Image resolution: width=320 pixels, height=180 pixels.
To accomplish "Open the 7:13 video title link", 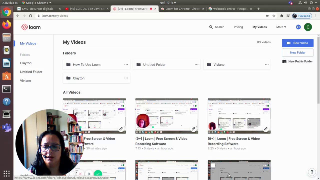I will [161, 141].
